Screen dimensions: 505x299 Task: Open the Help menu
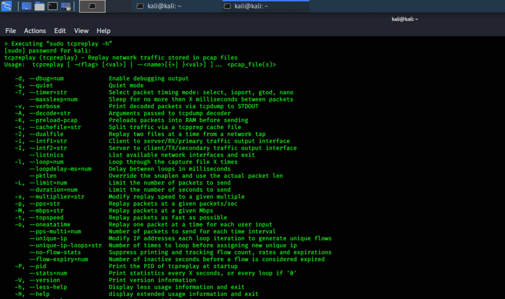point(104,31)
